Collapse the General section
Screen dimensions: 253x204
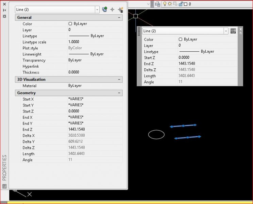click(x=119, y=17)
